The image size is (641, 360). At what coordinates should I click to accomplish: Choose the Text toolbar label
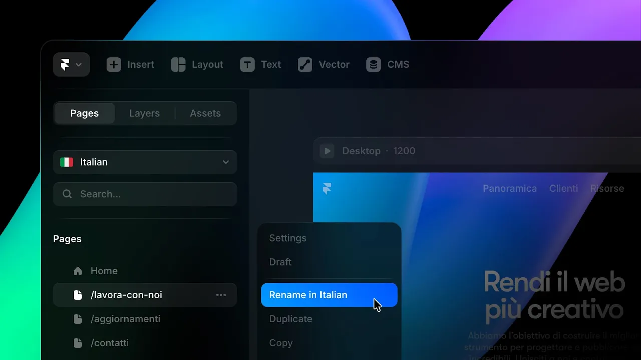click(271, 65)
